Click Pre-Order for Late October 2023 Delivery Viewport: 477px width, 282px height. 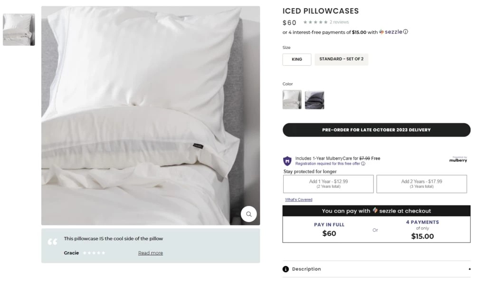[x=376, y=130]
